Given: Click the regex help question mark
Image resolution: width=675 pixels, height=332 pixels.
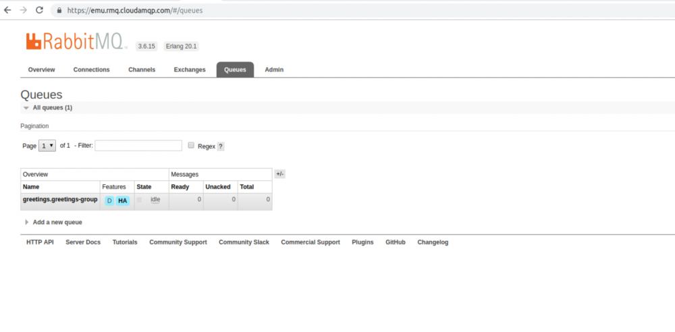Looking at the screenshot, I should (221, 146).
